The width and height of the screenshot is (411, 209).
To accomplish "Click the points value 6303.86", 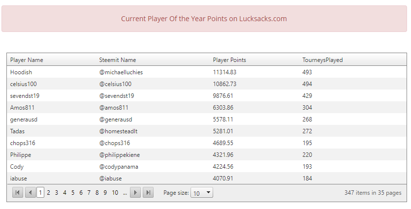I will (223, 108).
